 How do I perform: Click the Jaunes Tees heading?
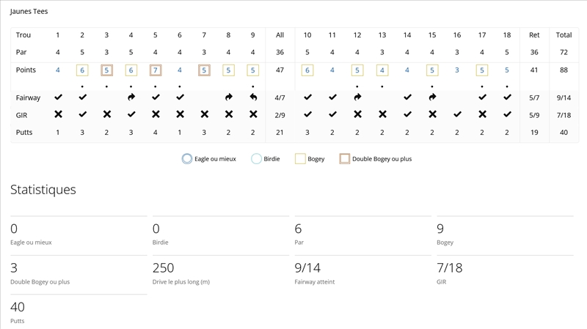point(29,12)
